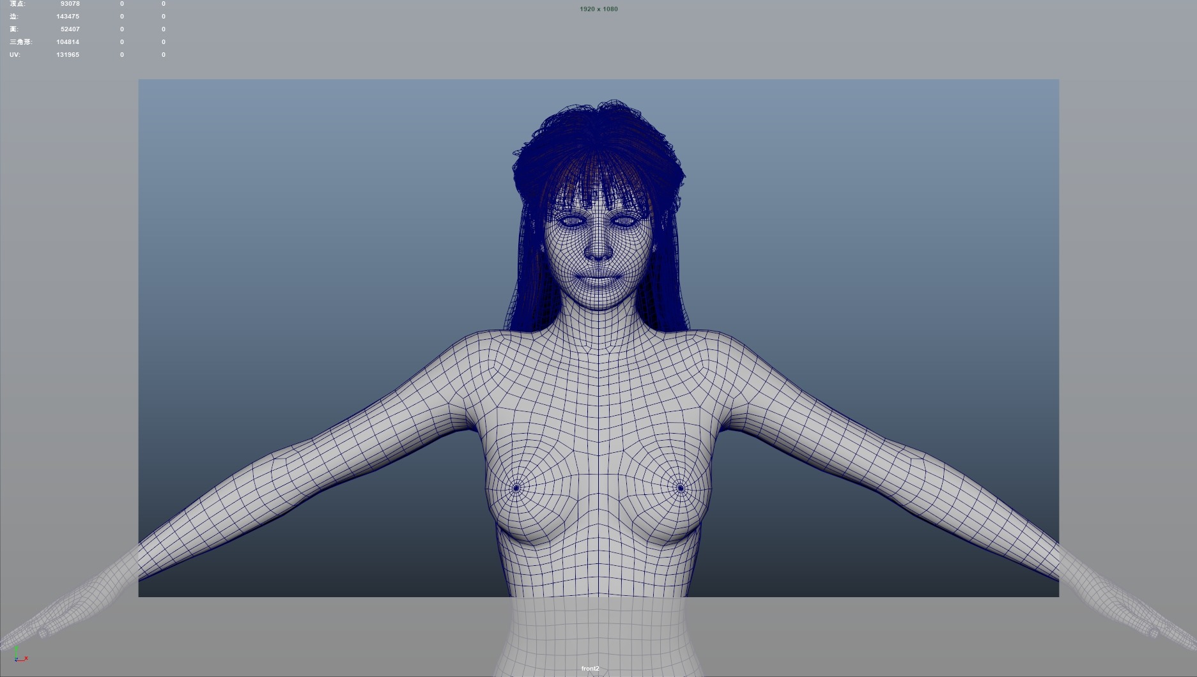The height and width of the screenshot is (677, 1197).
Task: Click the '1920 x 1080' resolution gate label
Action: pos(598,9)
